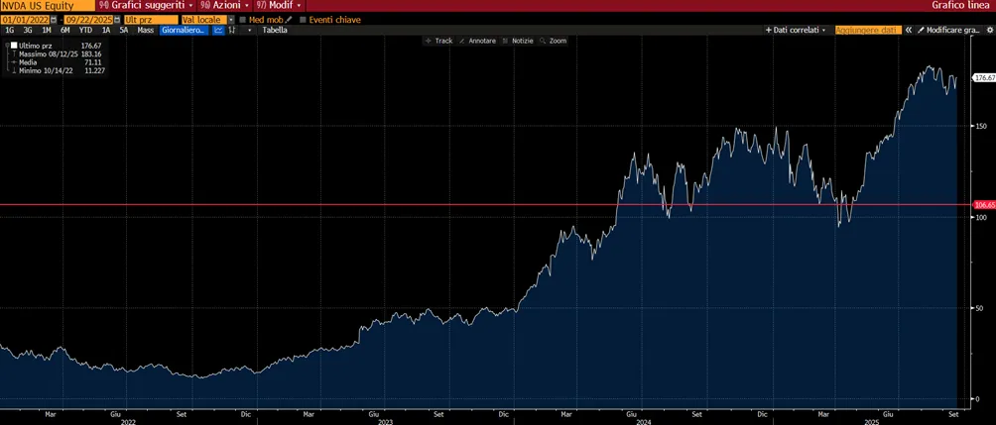Activate the Zoom tool
The image size is (996, 425).
pyautogui.click(x=553, y=41)
